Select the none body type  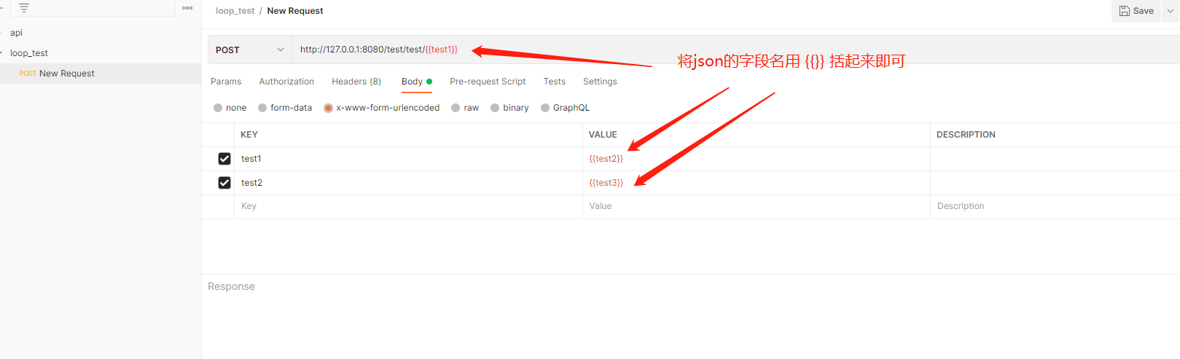click(x=218, y=108)
